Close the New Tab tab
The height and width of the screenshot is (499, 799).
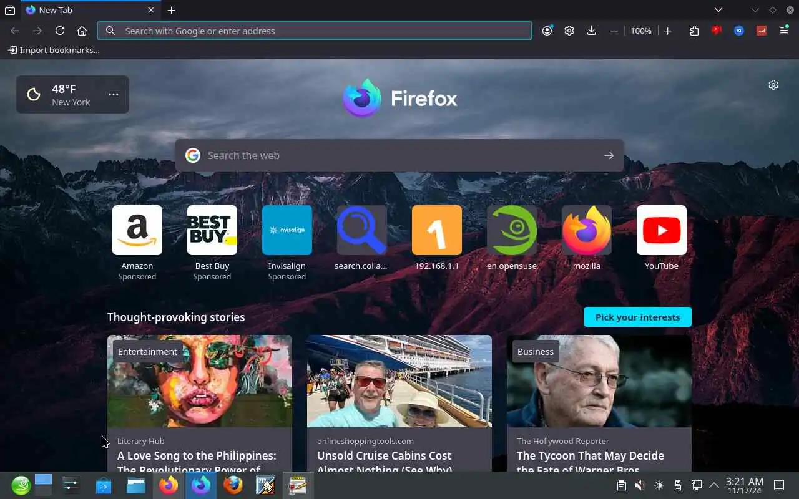coord(151,10)
